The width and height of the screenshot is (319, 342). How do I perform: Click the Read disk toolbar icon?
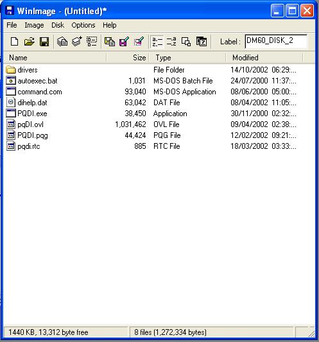pos(110,42)
